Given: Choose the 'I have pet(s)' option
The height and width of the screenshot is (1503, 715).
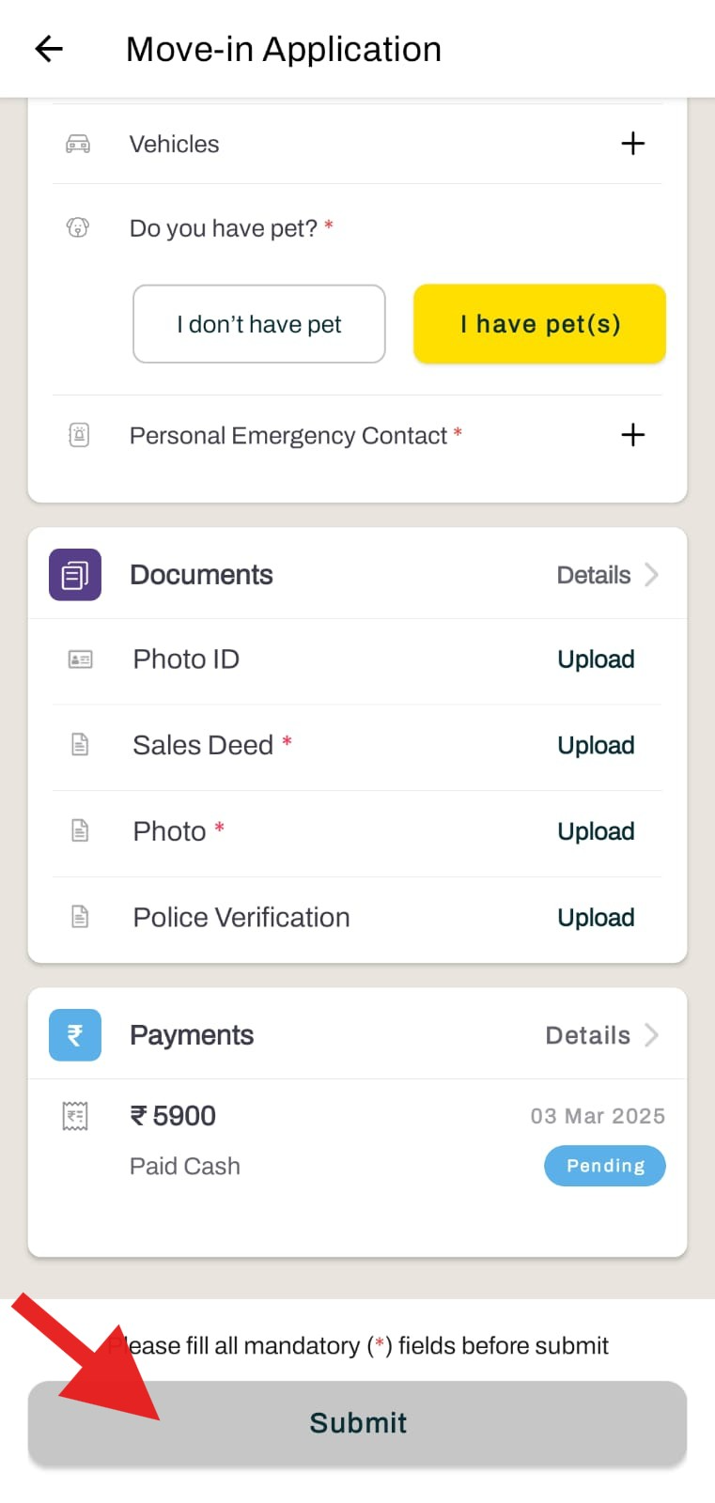Looking at the screenshot, I should point(538,324).
